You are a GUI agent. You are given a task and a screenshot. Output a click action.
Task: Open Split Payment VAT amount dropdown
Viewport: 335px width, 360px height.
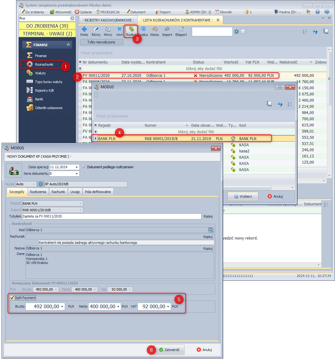click(168, 306)
